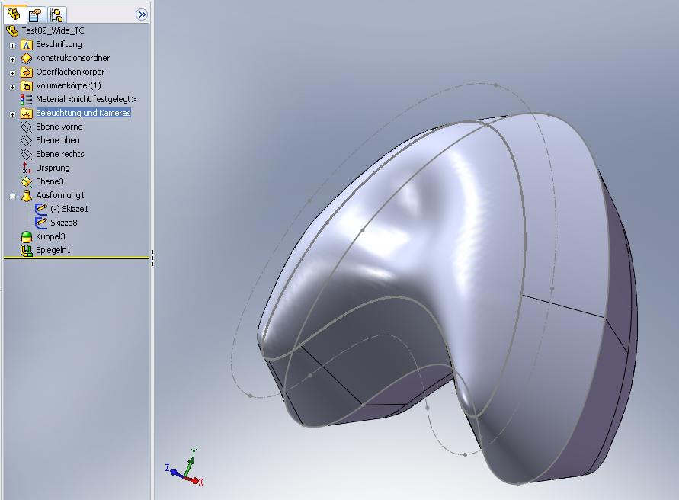Click the Ursprung origin icon
679x500 pixels.
[x=27, y=168]
